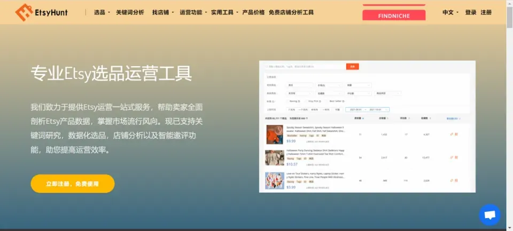Open the 中文 language dropdown
Viewport: 513px width, 231px height.
(x=450, y=12)
